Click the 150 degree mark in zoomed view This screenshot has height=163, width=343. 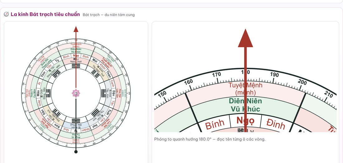(162, 94)
